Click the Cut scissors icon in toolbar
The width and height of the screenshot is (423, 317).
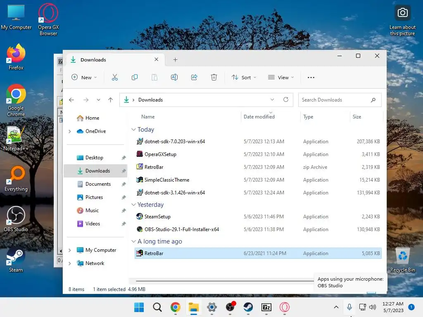click(x=115, y=77)
